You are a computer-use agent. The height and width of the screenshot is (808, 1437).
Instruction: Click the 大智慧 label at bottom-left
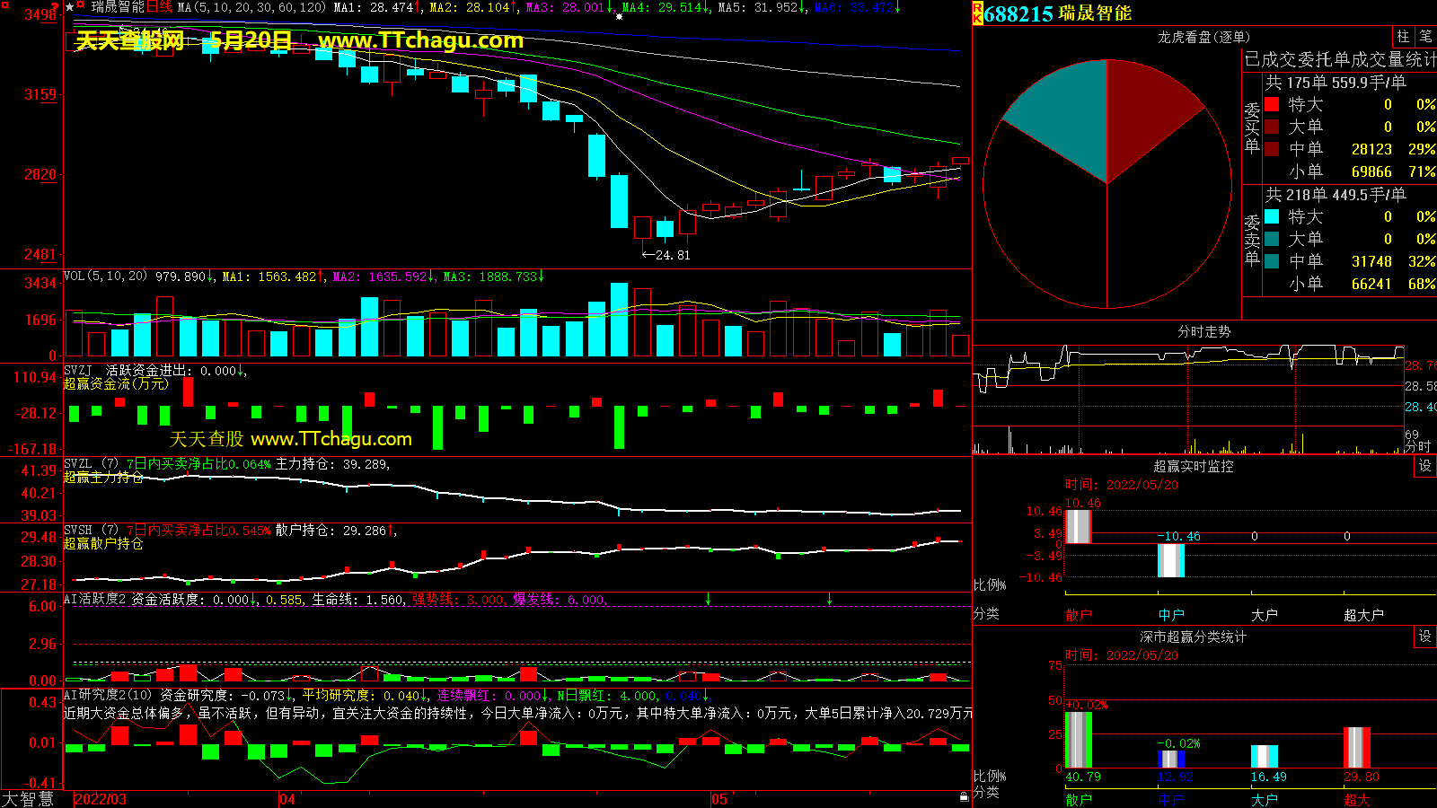pos(28,799)
